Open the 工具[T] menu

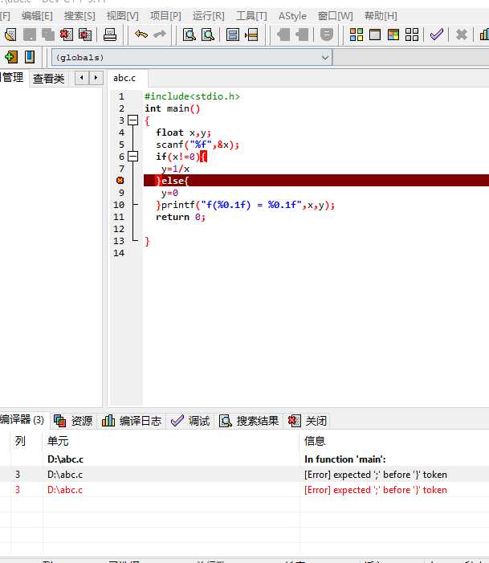[251, 16]
